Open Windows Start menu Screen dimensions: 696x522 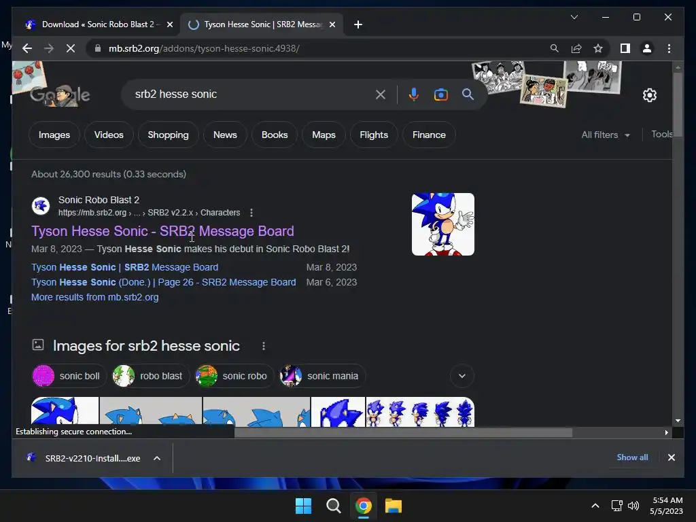point(304,506)
